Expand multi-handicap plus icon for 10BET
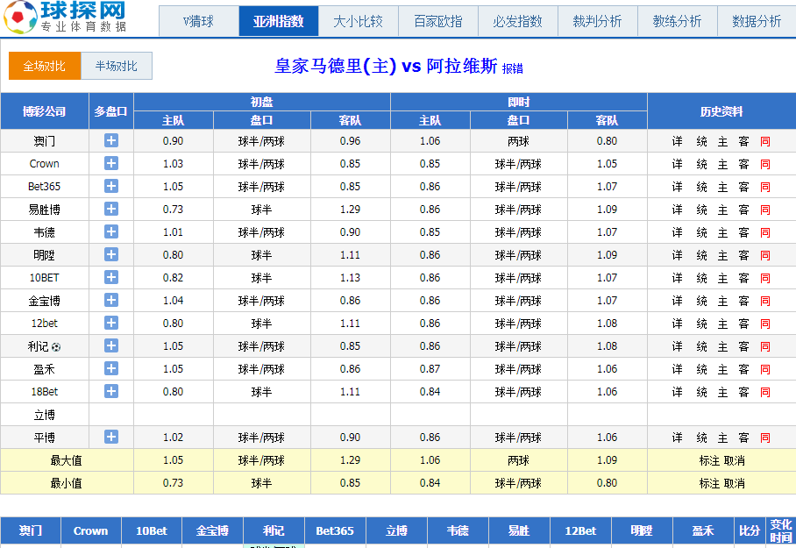The width and height of the screenshot is (796, 548). pyautogui.click(x=111, y=277)
